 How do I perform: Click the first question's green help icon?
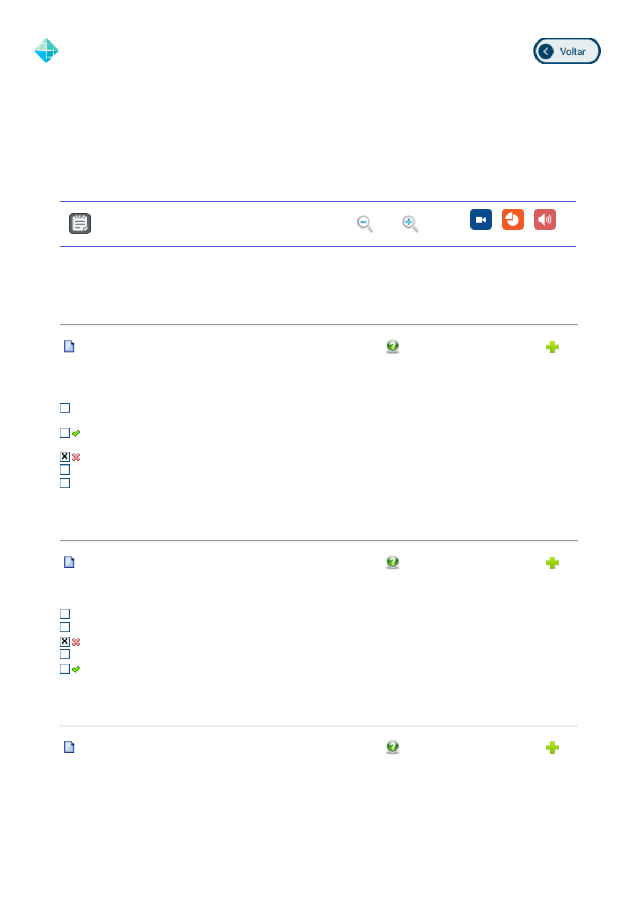point(393,347)
